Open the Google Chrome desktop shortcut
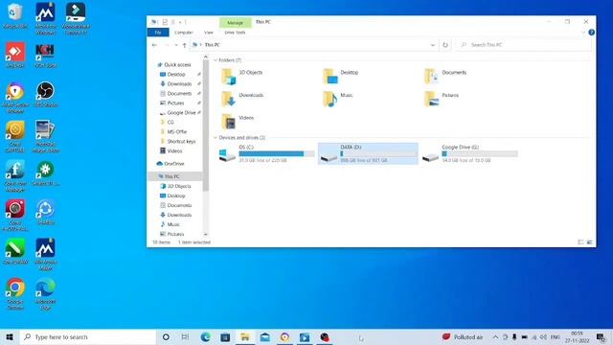Screen dimensions: 613x345 coord(15,293)
